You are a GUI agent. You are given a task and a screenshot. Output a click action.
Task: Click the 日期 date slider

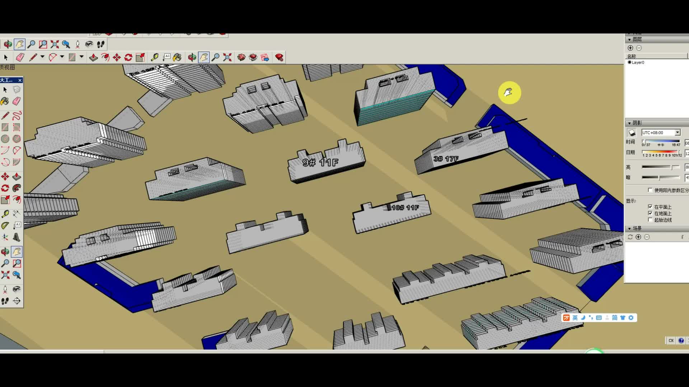(x=661, y=152)
